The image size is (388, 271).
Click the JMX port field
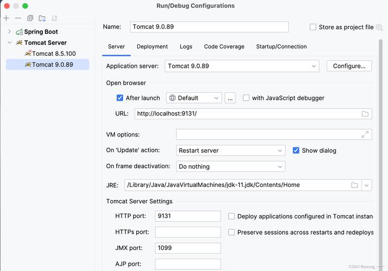tap(188, 248)
